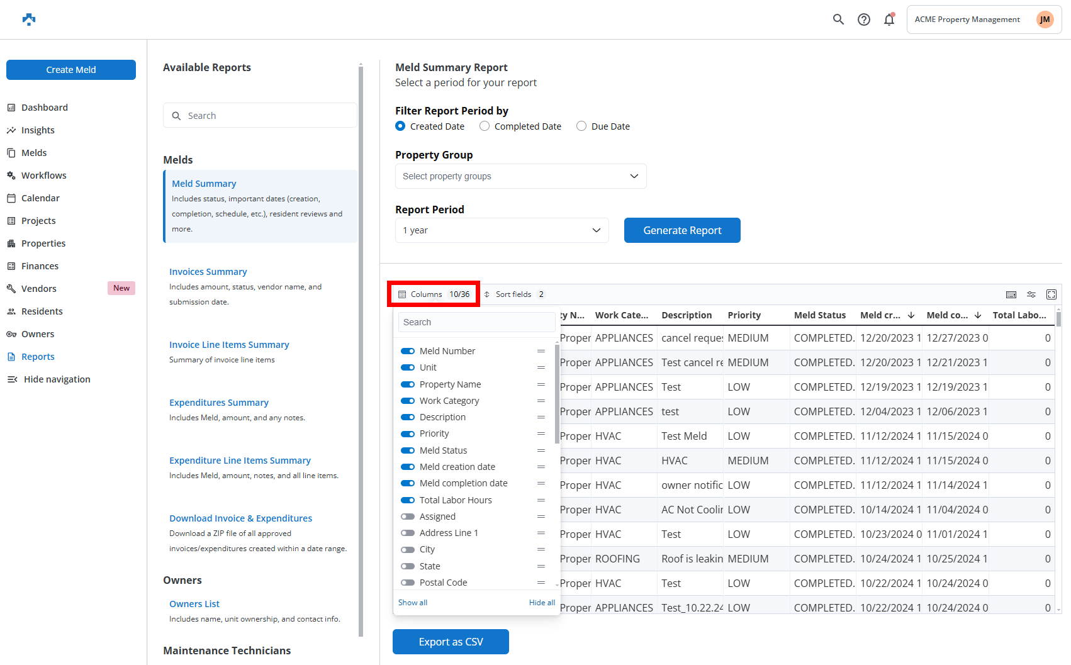This screenshot has width=1071, height=665.
Task: Check notifications via the bell icon
Action: (889, 19)
